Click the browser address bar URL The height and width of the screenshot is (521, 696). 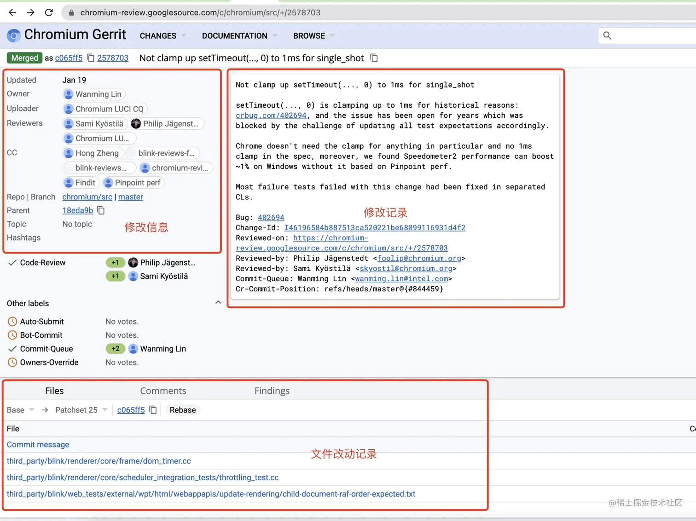click(200, 12)
